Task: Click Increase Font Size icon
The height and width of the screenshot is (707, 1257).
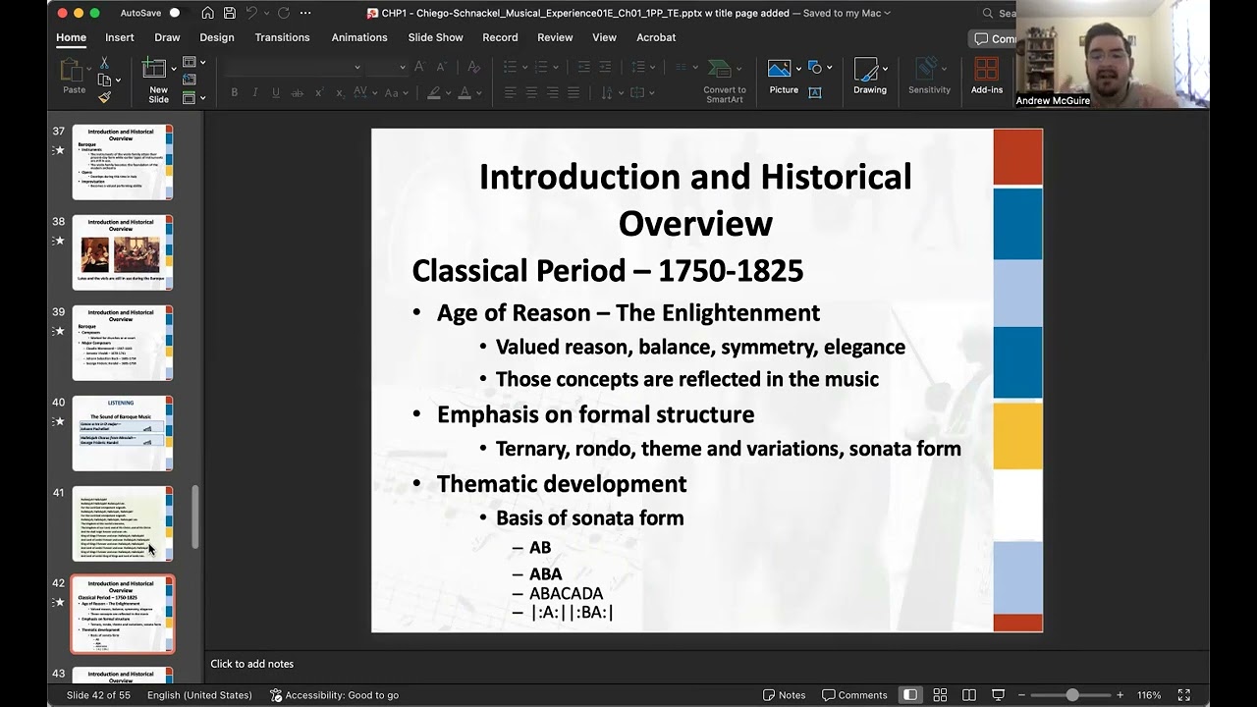Action: [419, 67]
